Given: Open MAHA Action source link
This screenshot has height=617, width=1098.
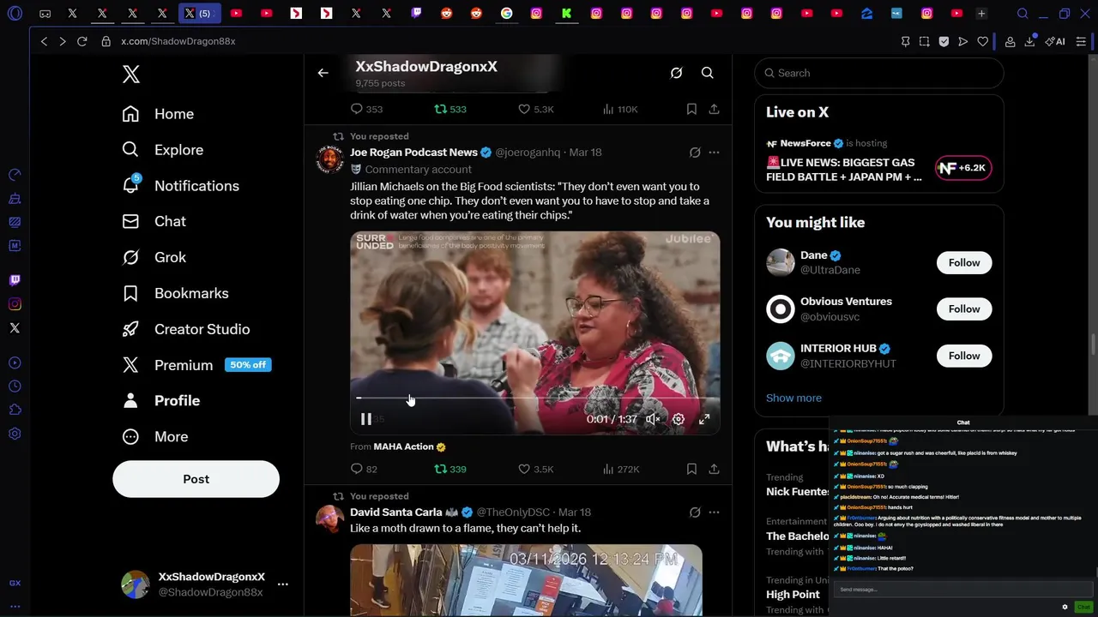Looking at the screenshot, I should tap(409, 446).
